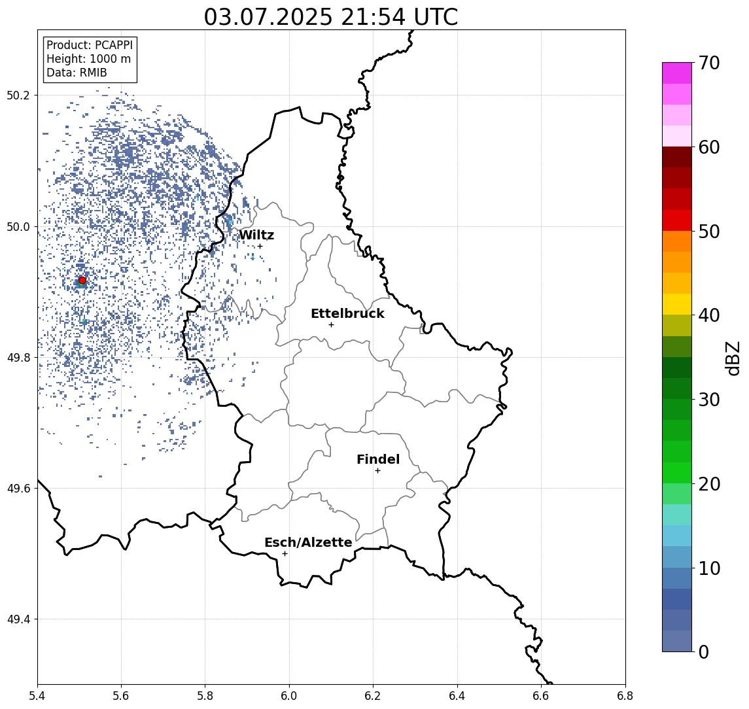Click the magenta top colorbar segment

pyautogui.click(x=677, y=73)
